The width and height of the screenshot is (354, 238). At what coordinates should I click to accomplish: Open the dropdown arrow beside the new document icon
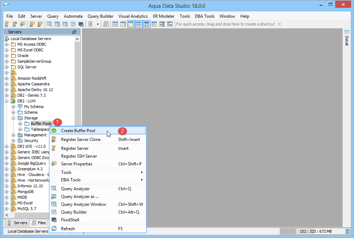[x=98, y=24]
